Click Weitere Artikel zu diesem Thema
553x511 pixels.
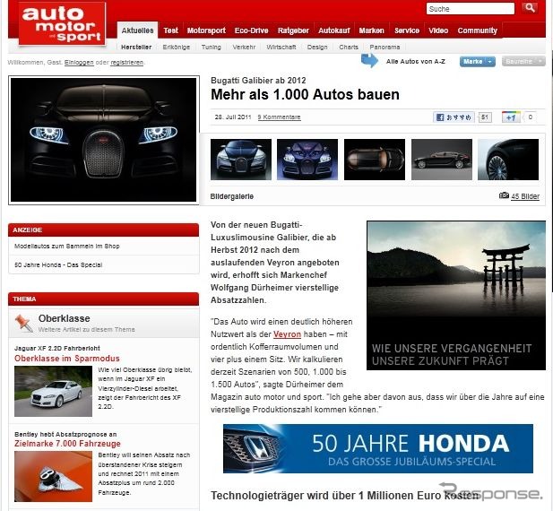tap(86, 329)
